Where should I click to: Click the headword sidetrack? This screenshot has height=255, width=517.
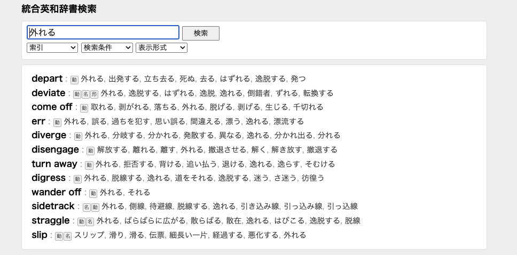[x=53, y=206]
